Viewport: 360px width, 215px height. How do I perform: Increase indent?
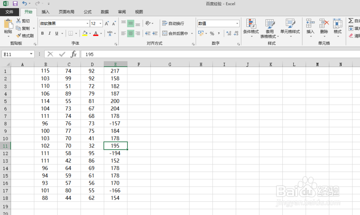point(155,33)
